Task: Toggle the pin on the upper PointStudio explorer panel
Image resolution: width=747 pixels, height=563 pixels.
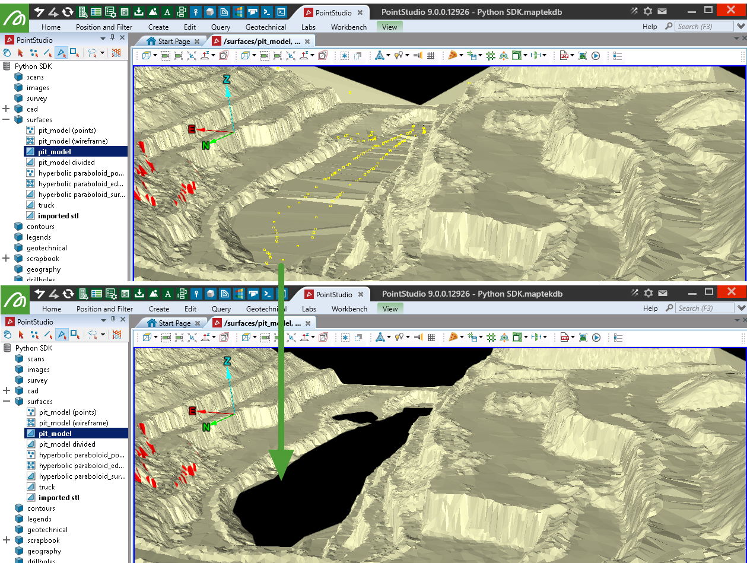Action: (x=113, y=38)
